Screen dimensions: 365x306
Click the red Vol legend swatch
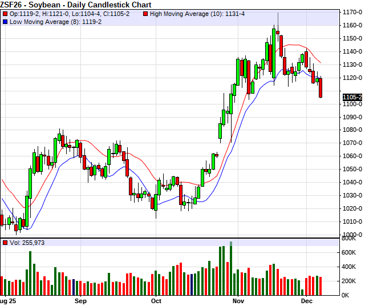(5, 243)
